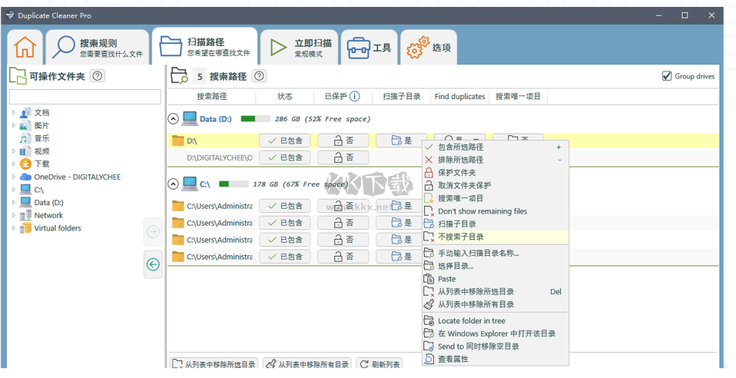Click the OneDrive cloud icon in tree
Image resolution: width=736 pixels, height=378 pixels.
25,177
